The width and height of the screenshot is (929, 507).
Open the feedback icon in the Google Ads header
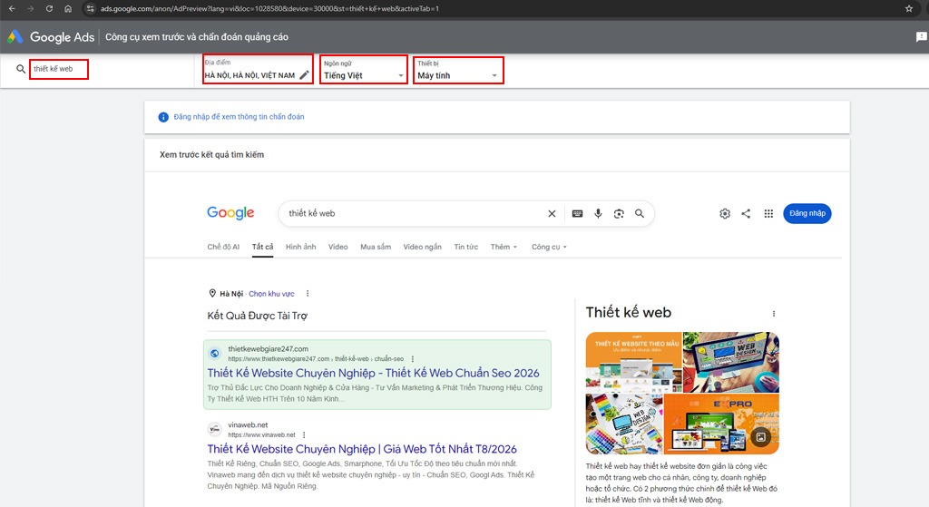pos(921,36)
